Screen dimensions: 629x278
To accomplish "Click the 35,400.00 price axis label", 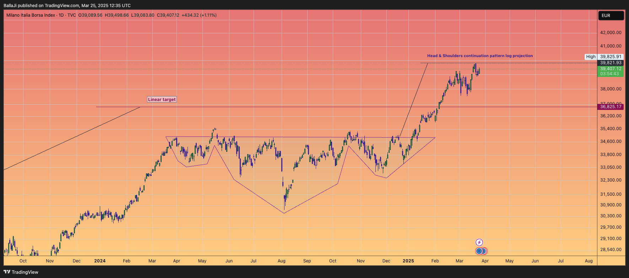I will (x=611, y=129).
